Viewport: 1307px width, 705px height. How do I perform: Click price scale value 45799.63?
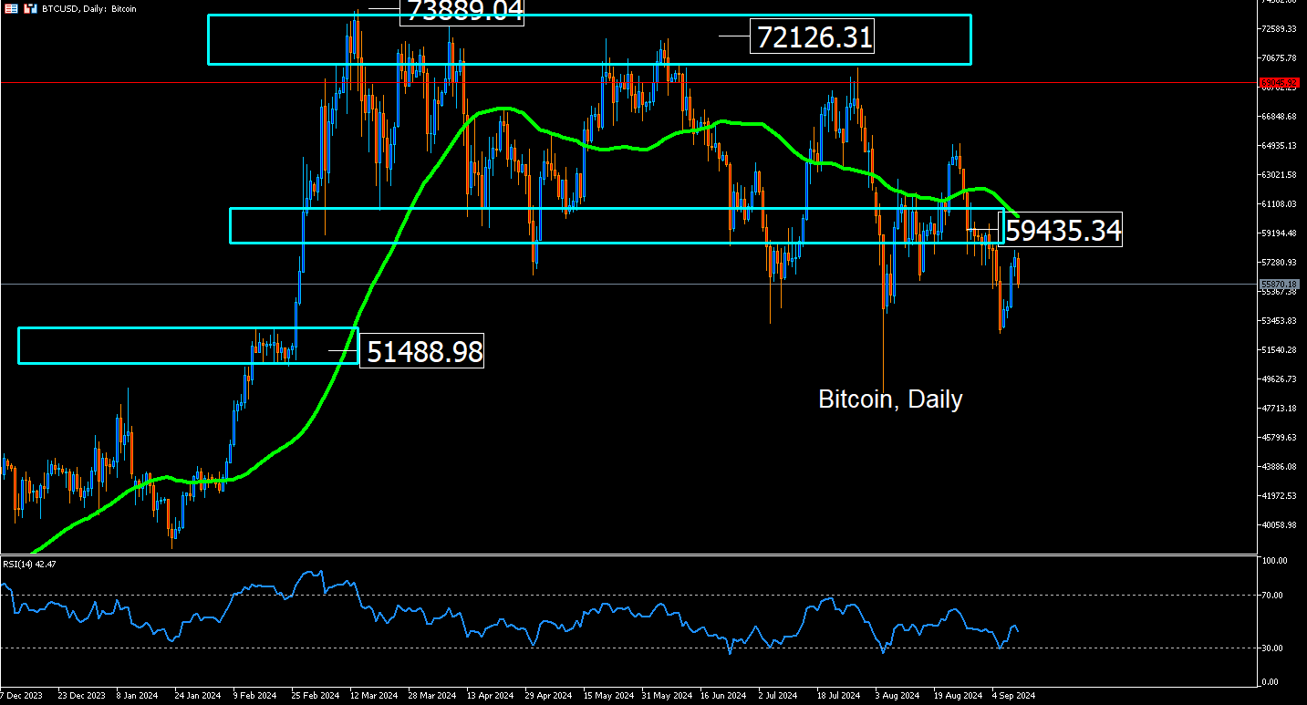click(x=1280, y=438)
